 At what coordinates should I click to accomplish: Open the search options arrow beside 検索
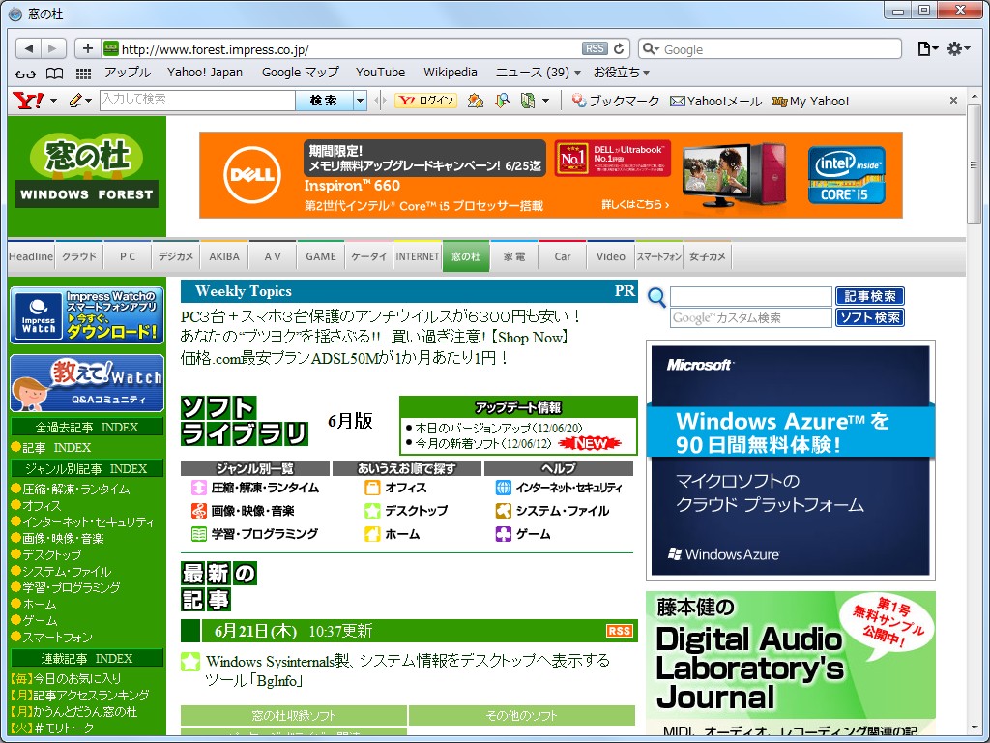click(x=359, y=100)
